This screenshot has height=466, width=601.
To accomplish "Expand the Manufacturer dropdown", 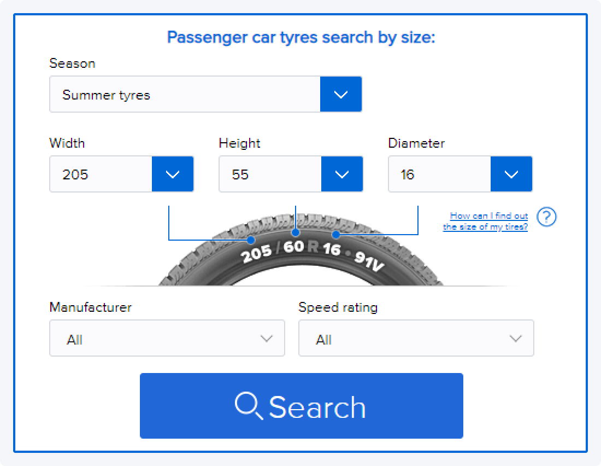I will pyautogui.click(x=167, y=339).
